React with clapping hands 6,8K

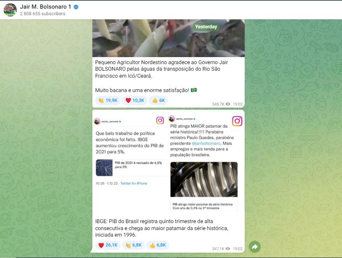(133, 245)
